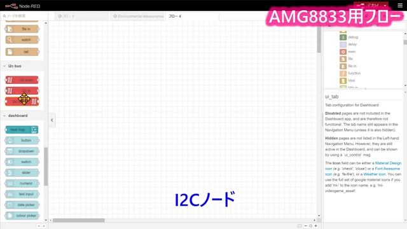Image resolution: width=407 pixels, height=229 pixels.
Task: Select the text input dashboard node
Action: pos(22,194)
